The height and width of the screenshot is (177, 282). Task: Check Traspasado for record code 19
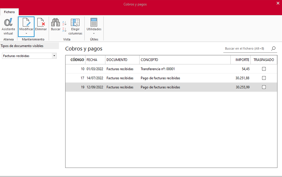pyautogui.click(x=264, y=87)
